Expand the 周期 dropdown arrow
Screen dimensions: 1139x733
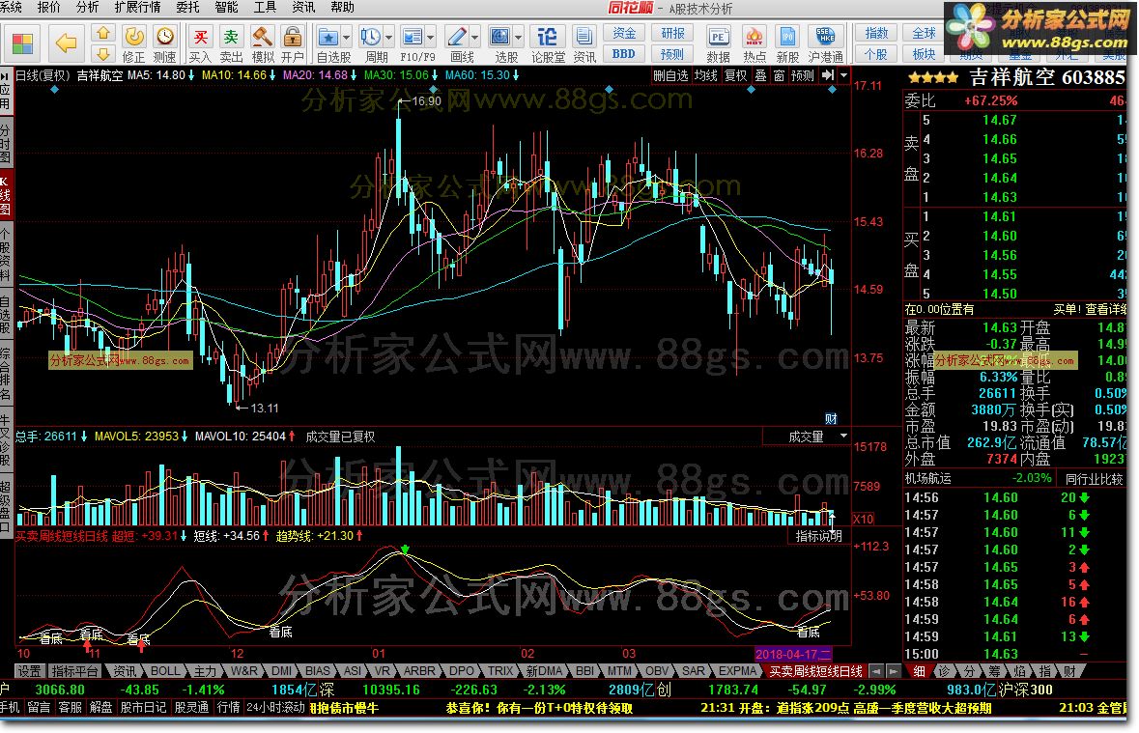388,37
